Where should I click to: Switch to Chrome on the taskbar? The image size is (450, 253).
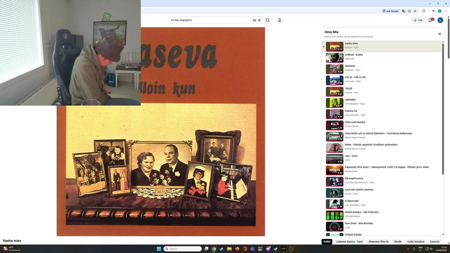pyautogui.click(x=214, y=249)
